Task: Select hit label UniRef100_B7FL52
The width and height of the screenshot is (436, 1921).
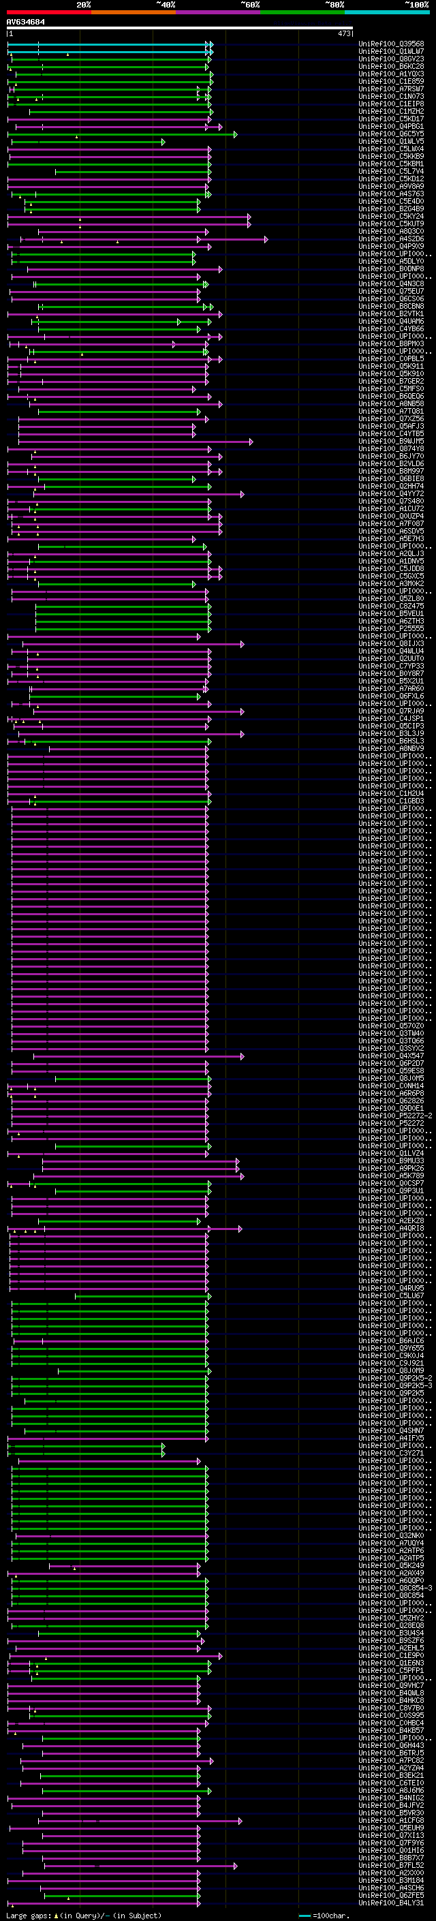Action: pos(391,1866)
